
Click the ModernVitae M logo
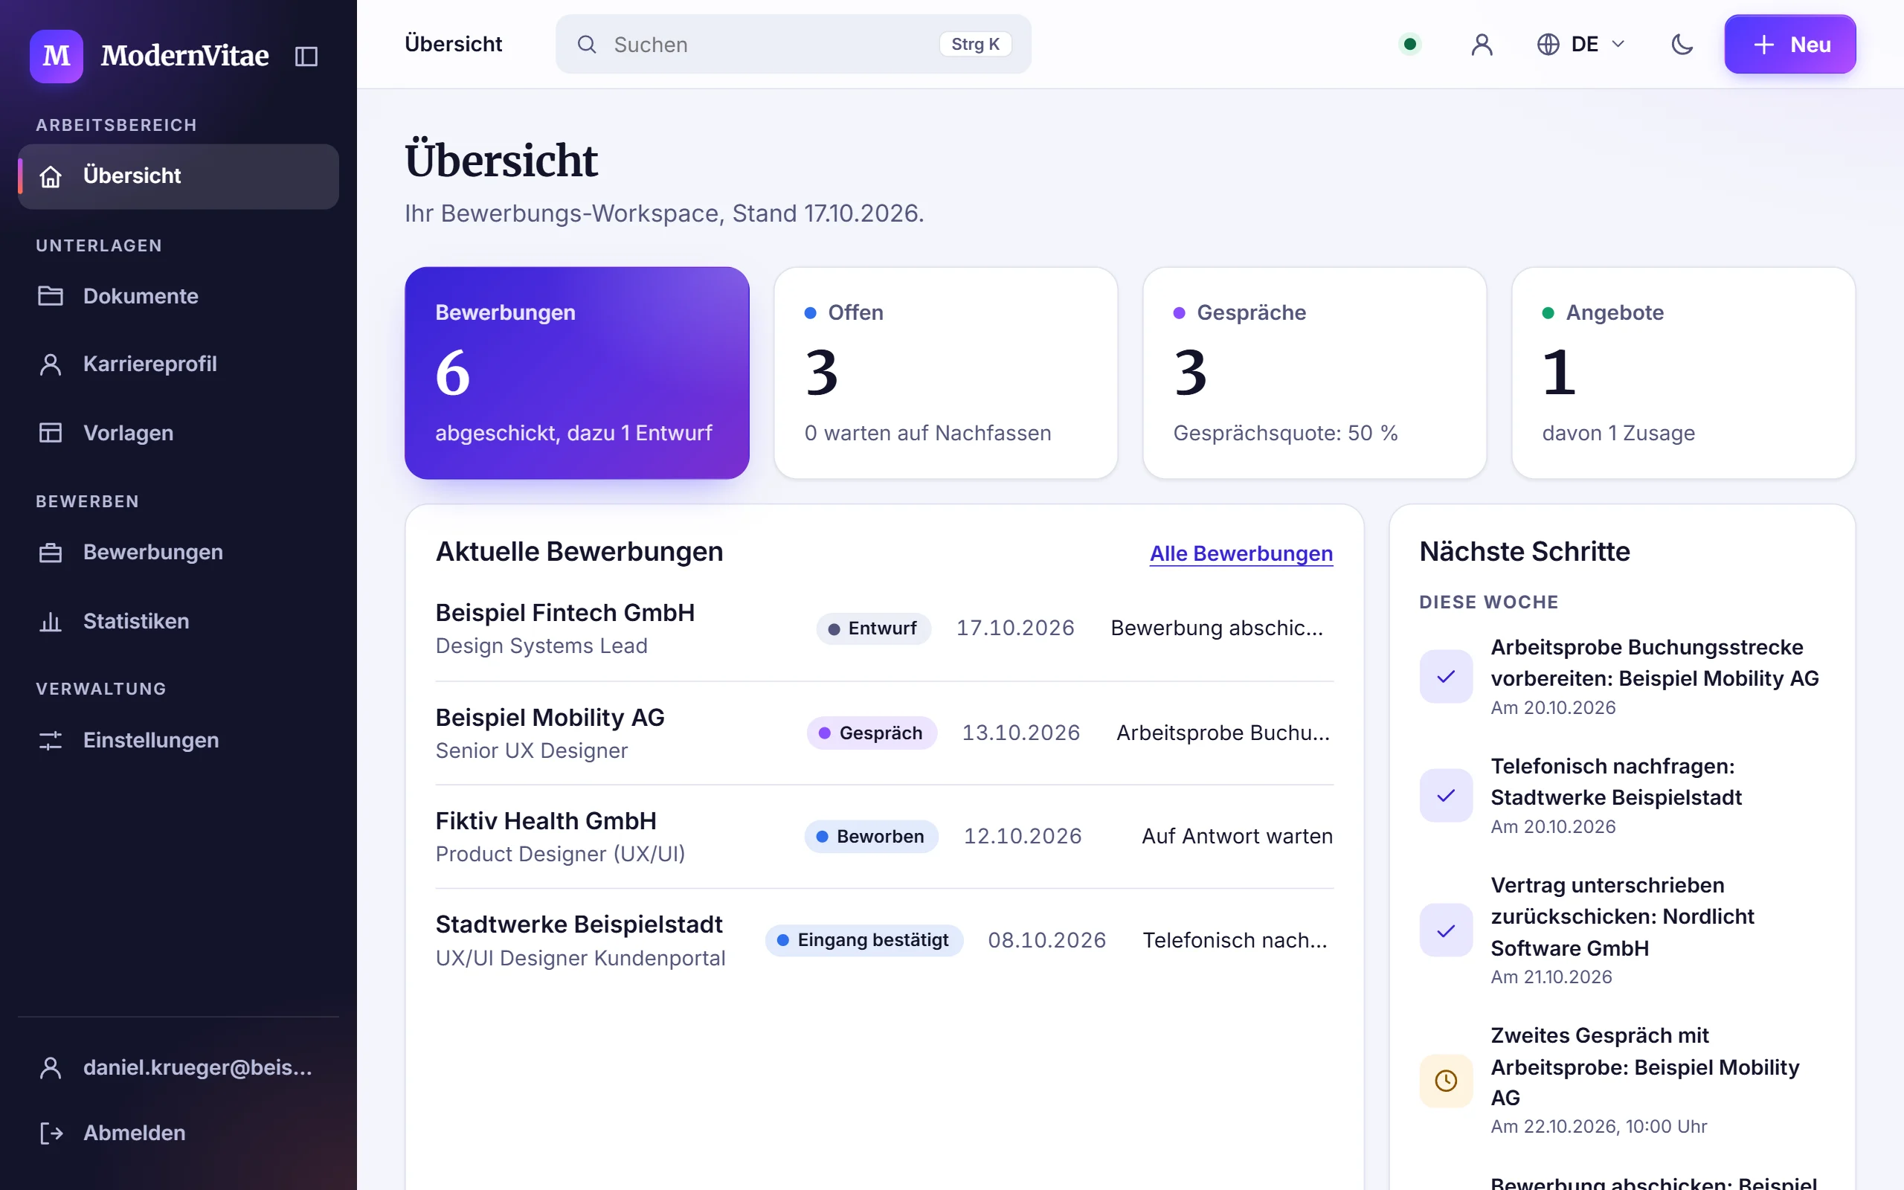[x=57, y=56]
